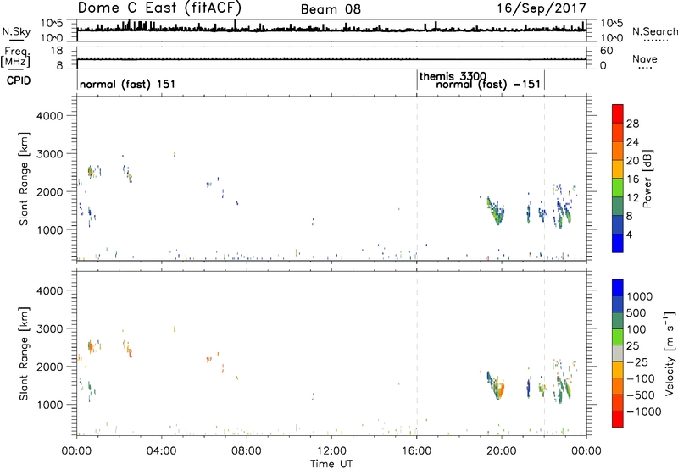678x469 pixels.
Task: Select the 'Beam 08' heading text
Action: pos(331,9)
